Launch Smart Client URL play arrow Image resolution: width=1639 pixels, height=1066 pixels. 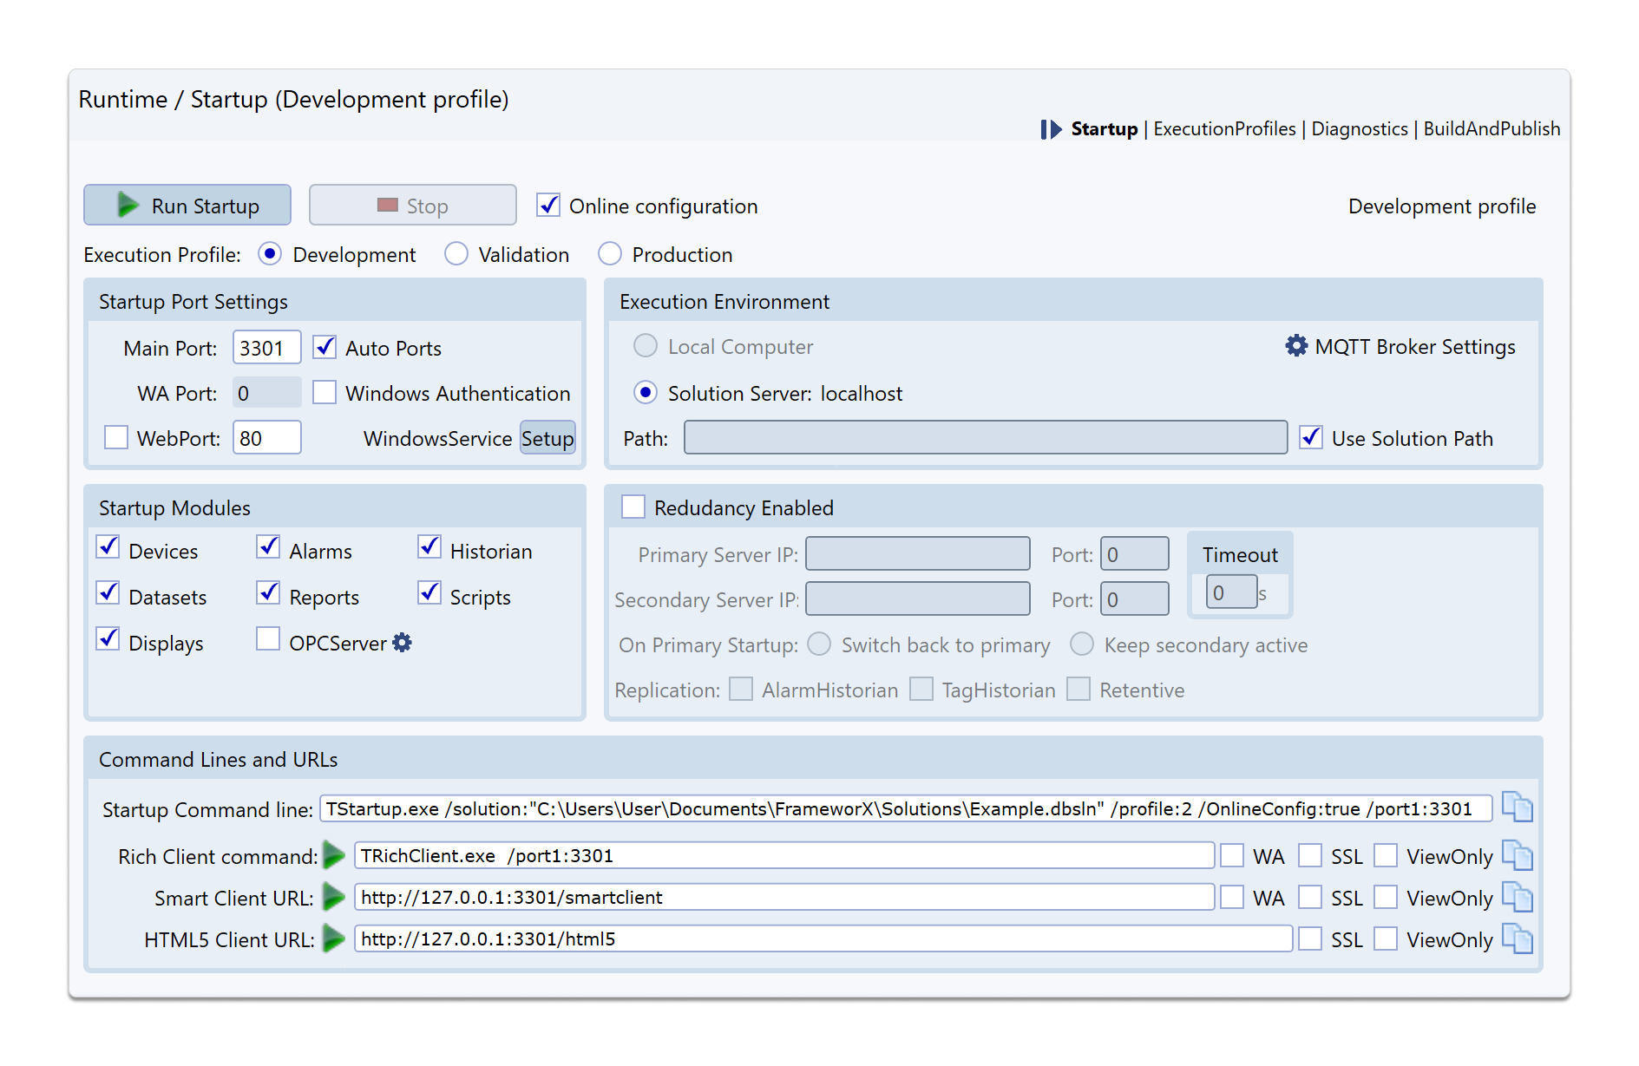334,897
